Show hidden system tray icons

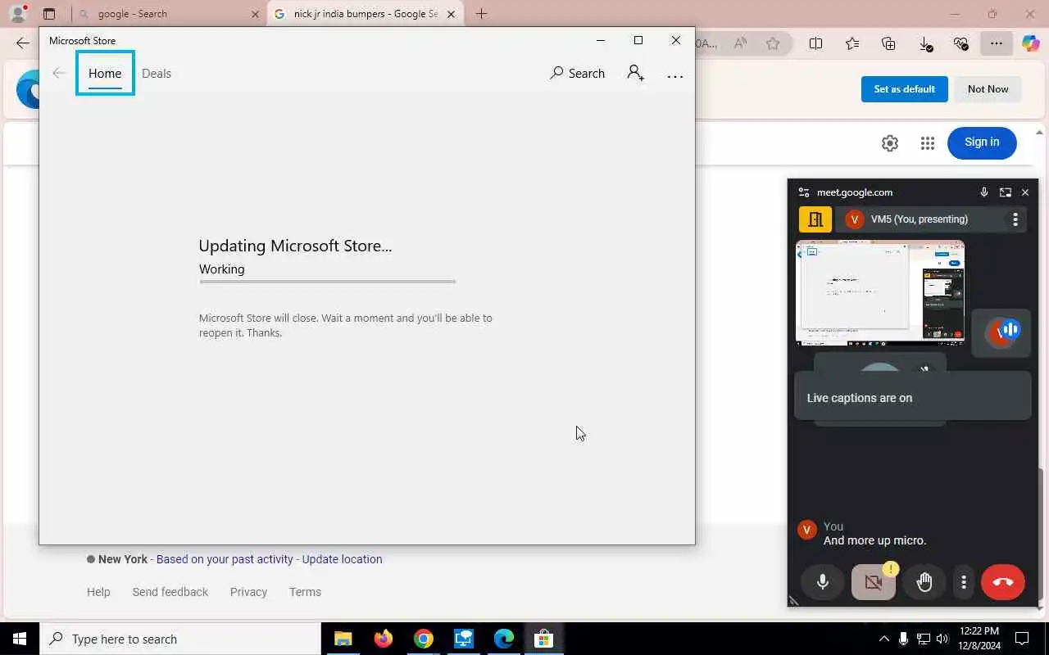tap(883, 639)
